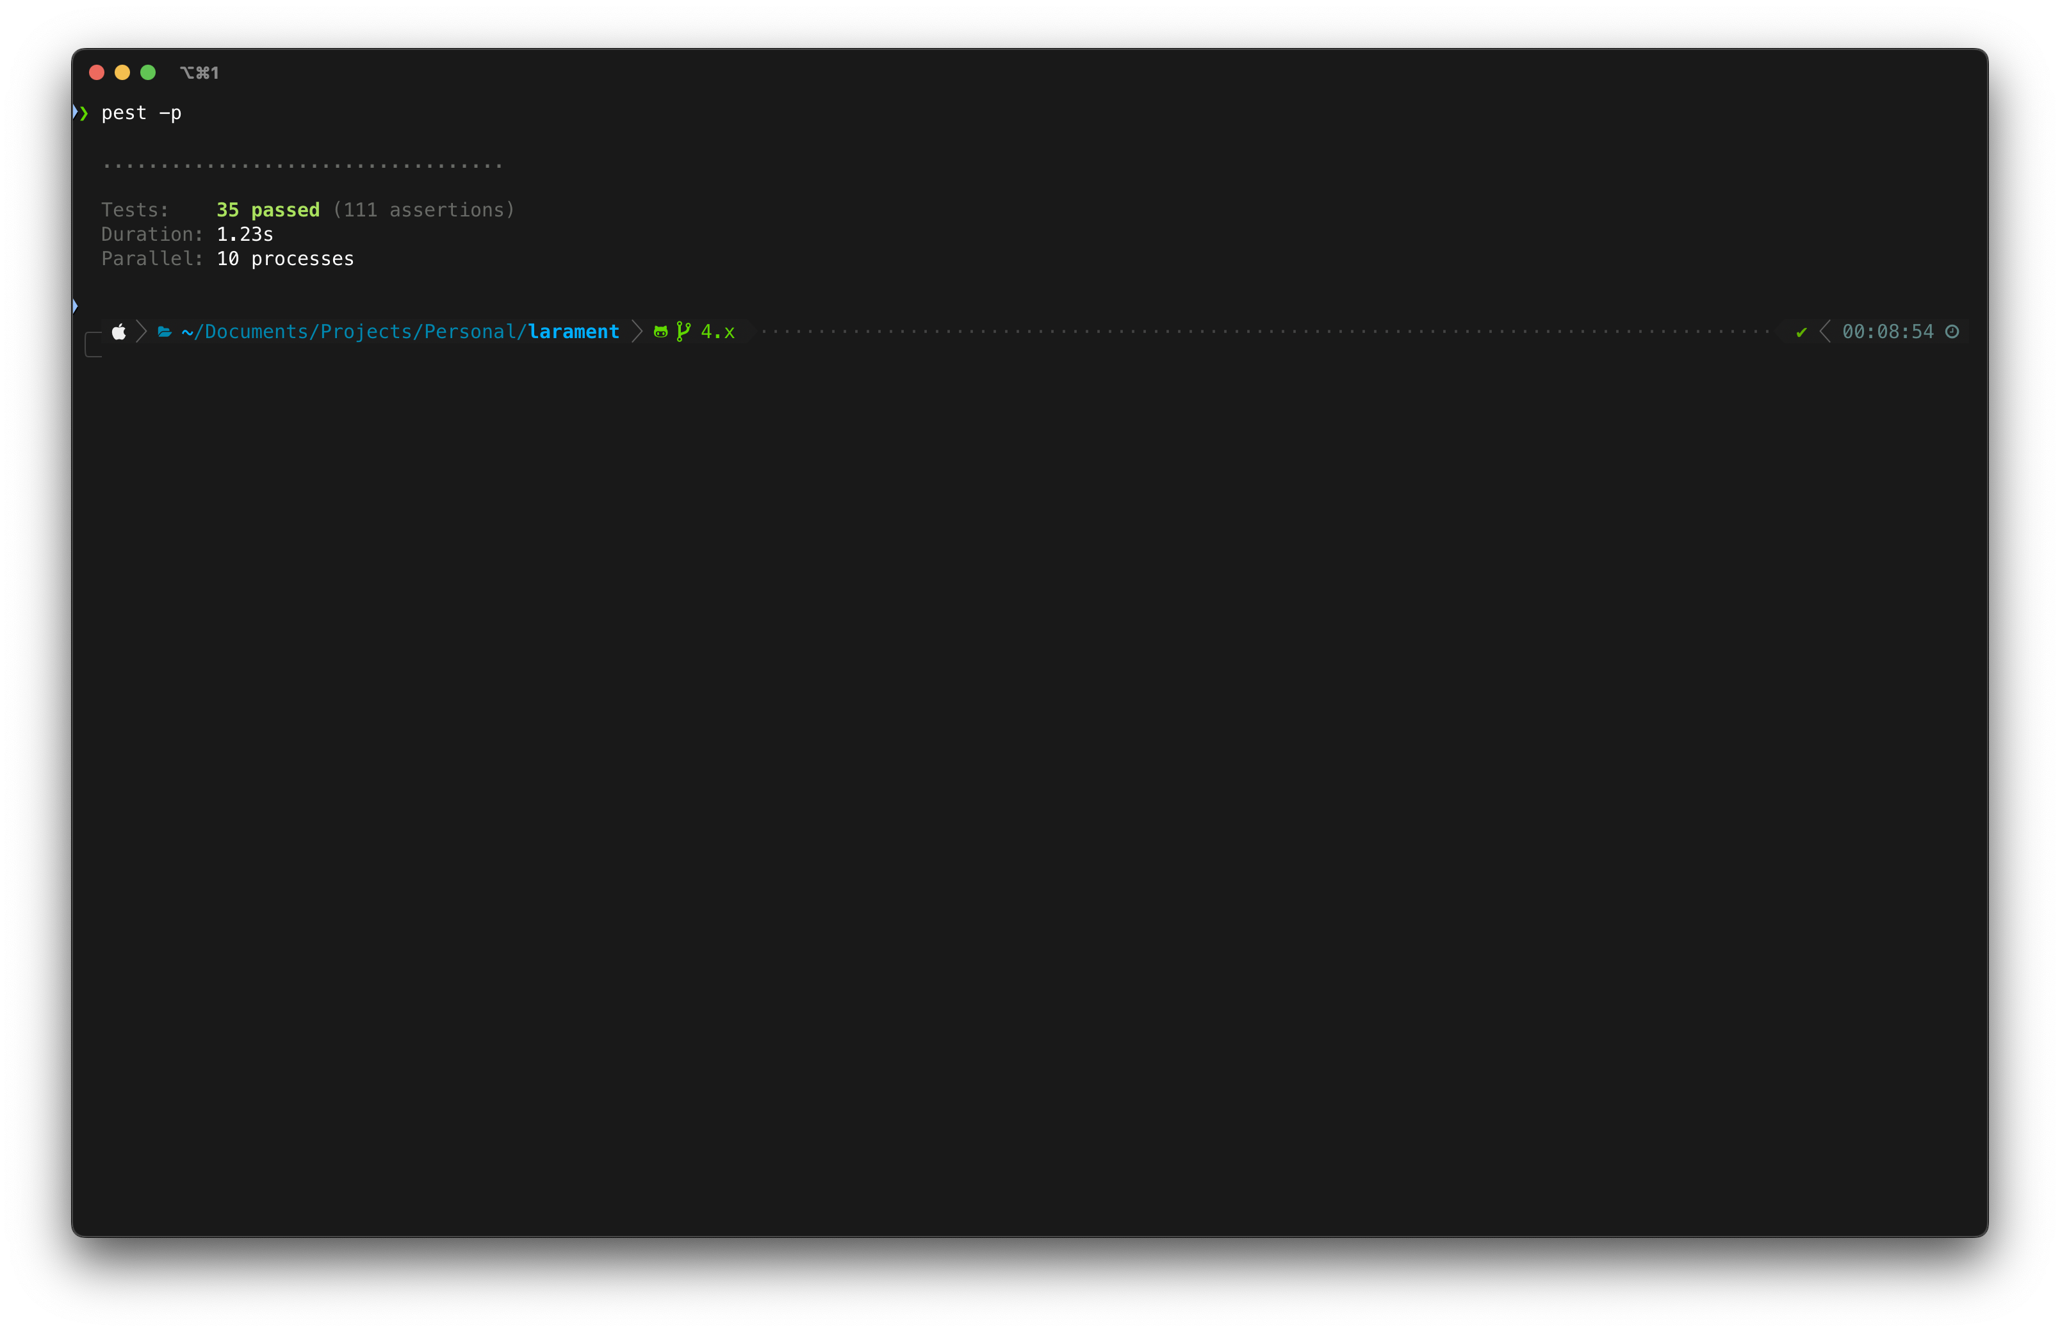
Task: Click the chevron separator after Apple logo
Action: (x=142, y=332)
